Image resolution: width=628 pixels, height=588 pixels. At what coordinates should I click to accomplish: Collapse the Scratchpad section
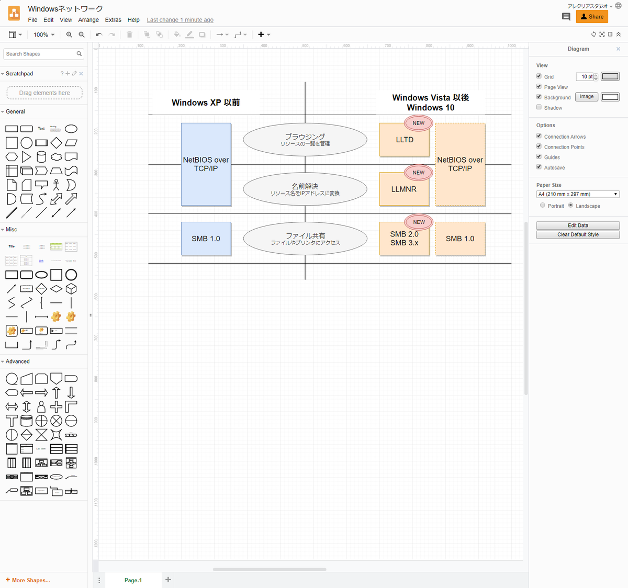coord(17,74)
